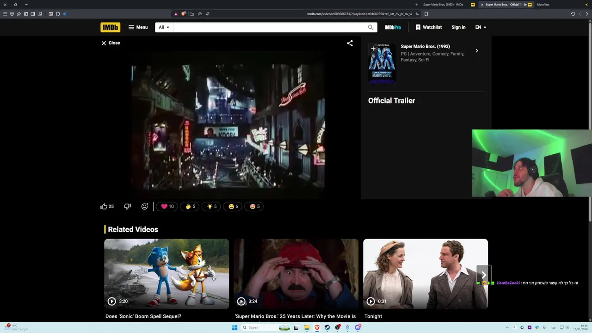Click the Brave rewards triangle icon
This screenshot has width=592, height=333.
176,14
